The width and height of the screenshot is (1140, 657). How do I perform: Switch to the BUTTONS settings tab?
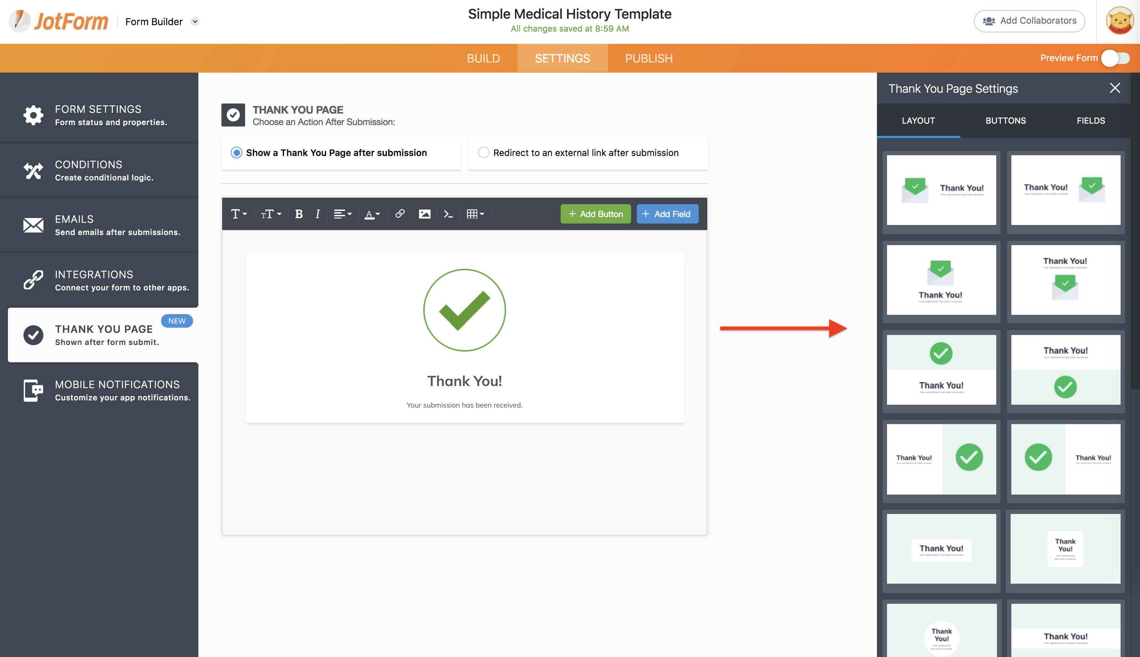[1005, 120]
